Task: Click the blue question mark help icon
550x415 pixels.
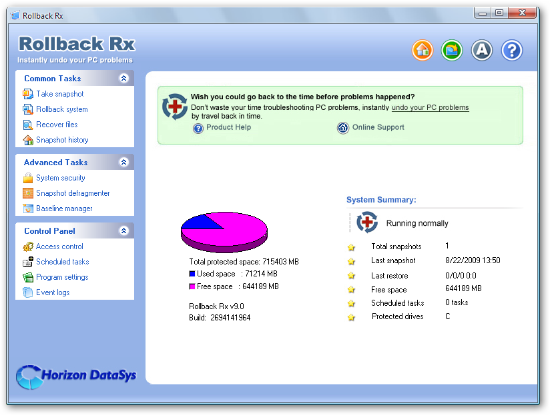Action: (512, 51)
